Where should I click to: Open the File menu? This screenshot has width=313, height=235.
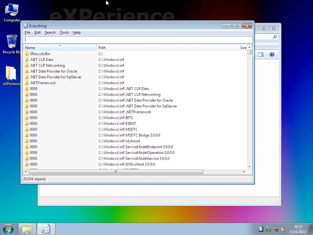[27, 32]
